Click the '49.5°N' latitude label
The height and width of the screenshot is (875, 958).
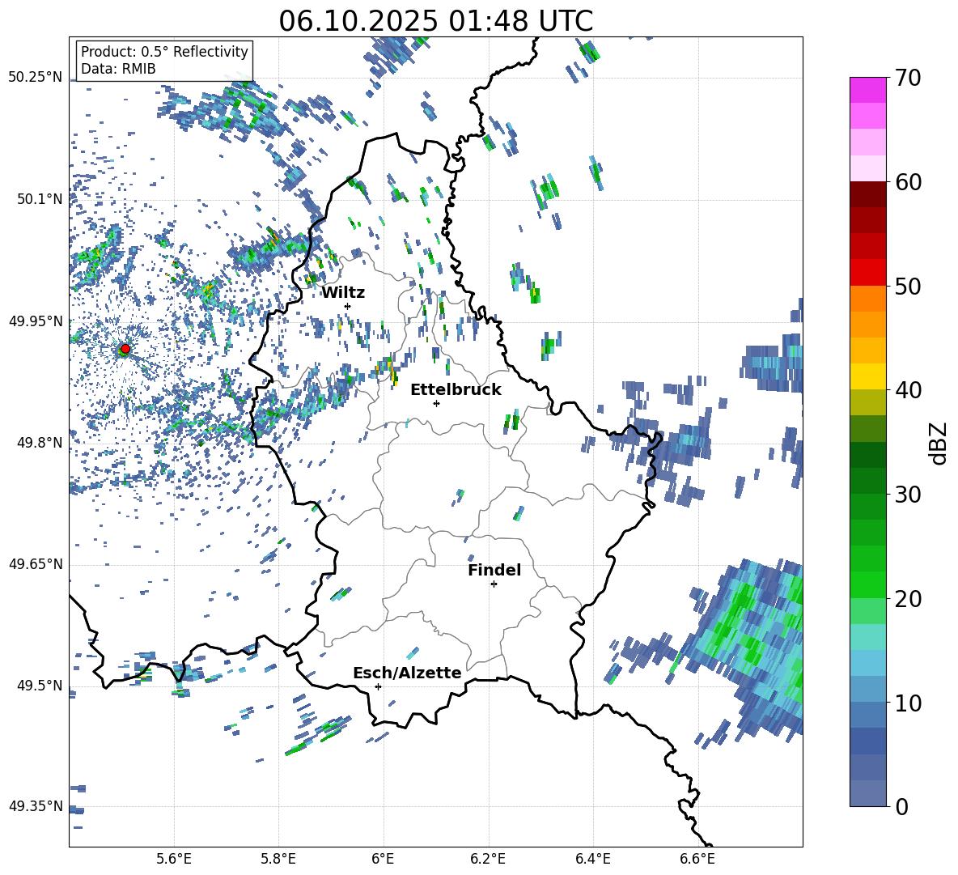point(40,685)
